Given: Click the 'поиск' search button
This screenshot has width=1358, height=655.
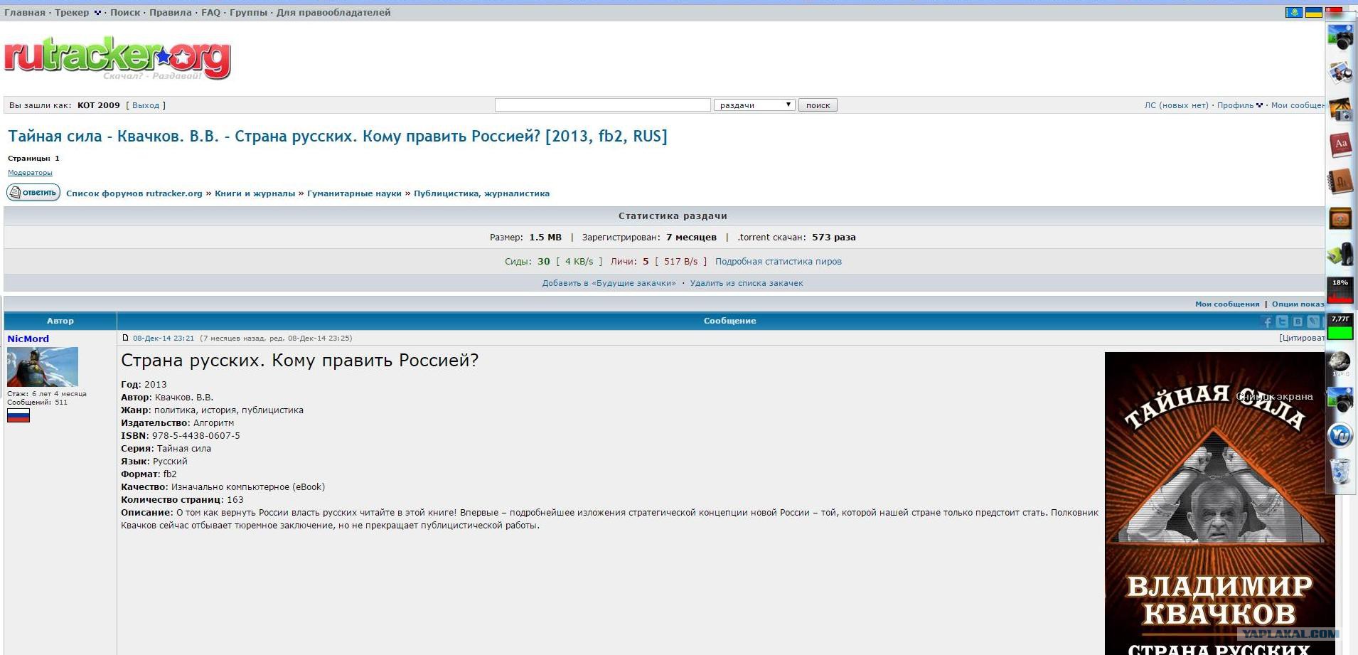Looking at the screenshot, I should tap(818, 105).
